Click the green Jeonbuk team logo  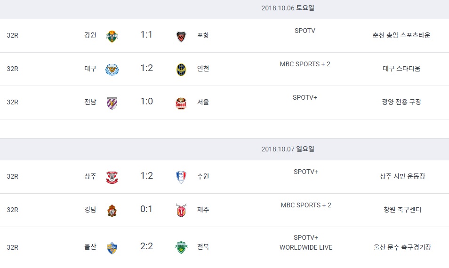tap(181, 247)
